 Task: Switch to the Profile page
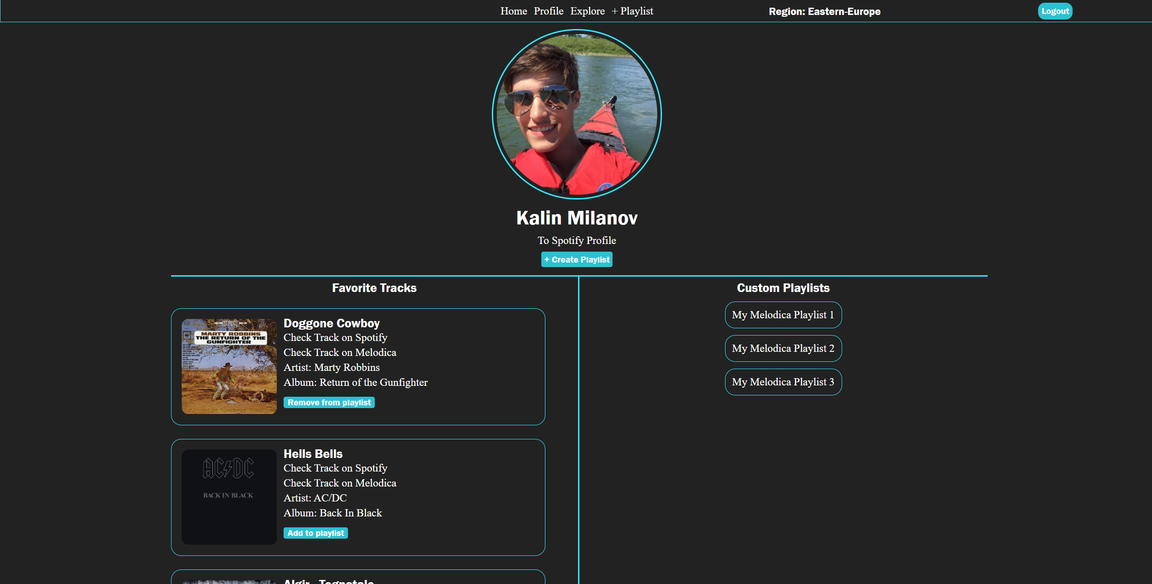tap(548, 11)
